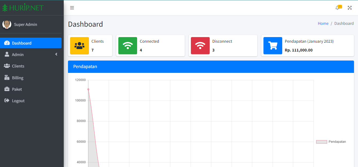Log out using the sidebar Logout
The image size is (358, 167).
pyautogui.click(x=18, y=101)
